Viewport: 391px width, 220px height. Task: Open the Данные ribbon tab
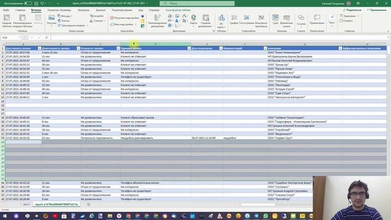100,10
